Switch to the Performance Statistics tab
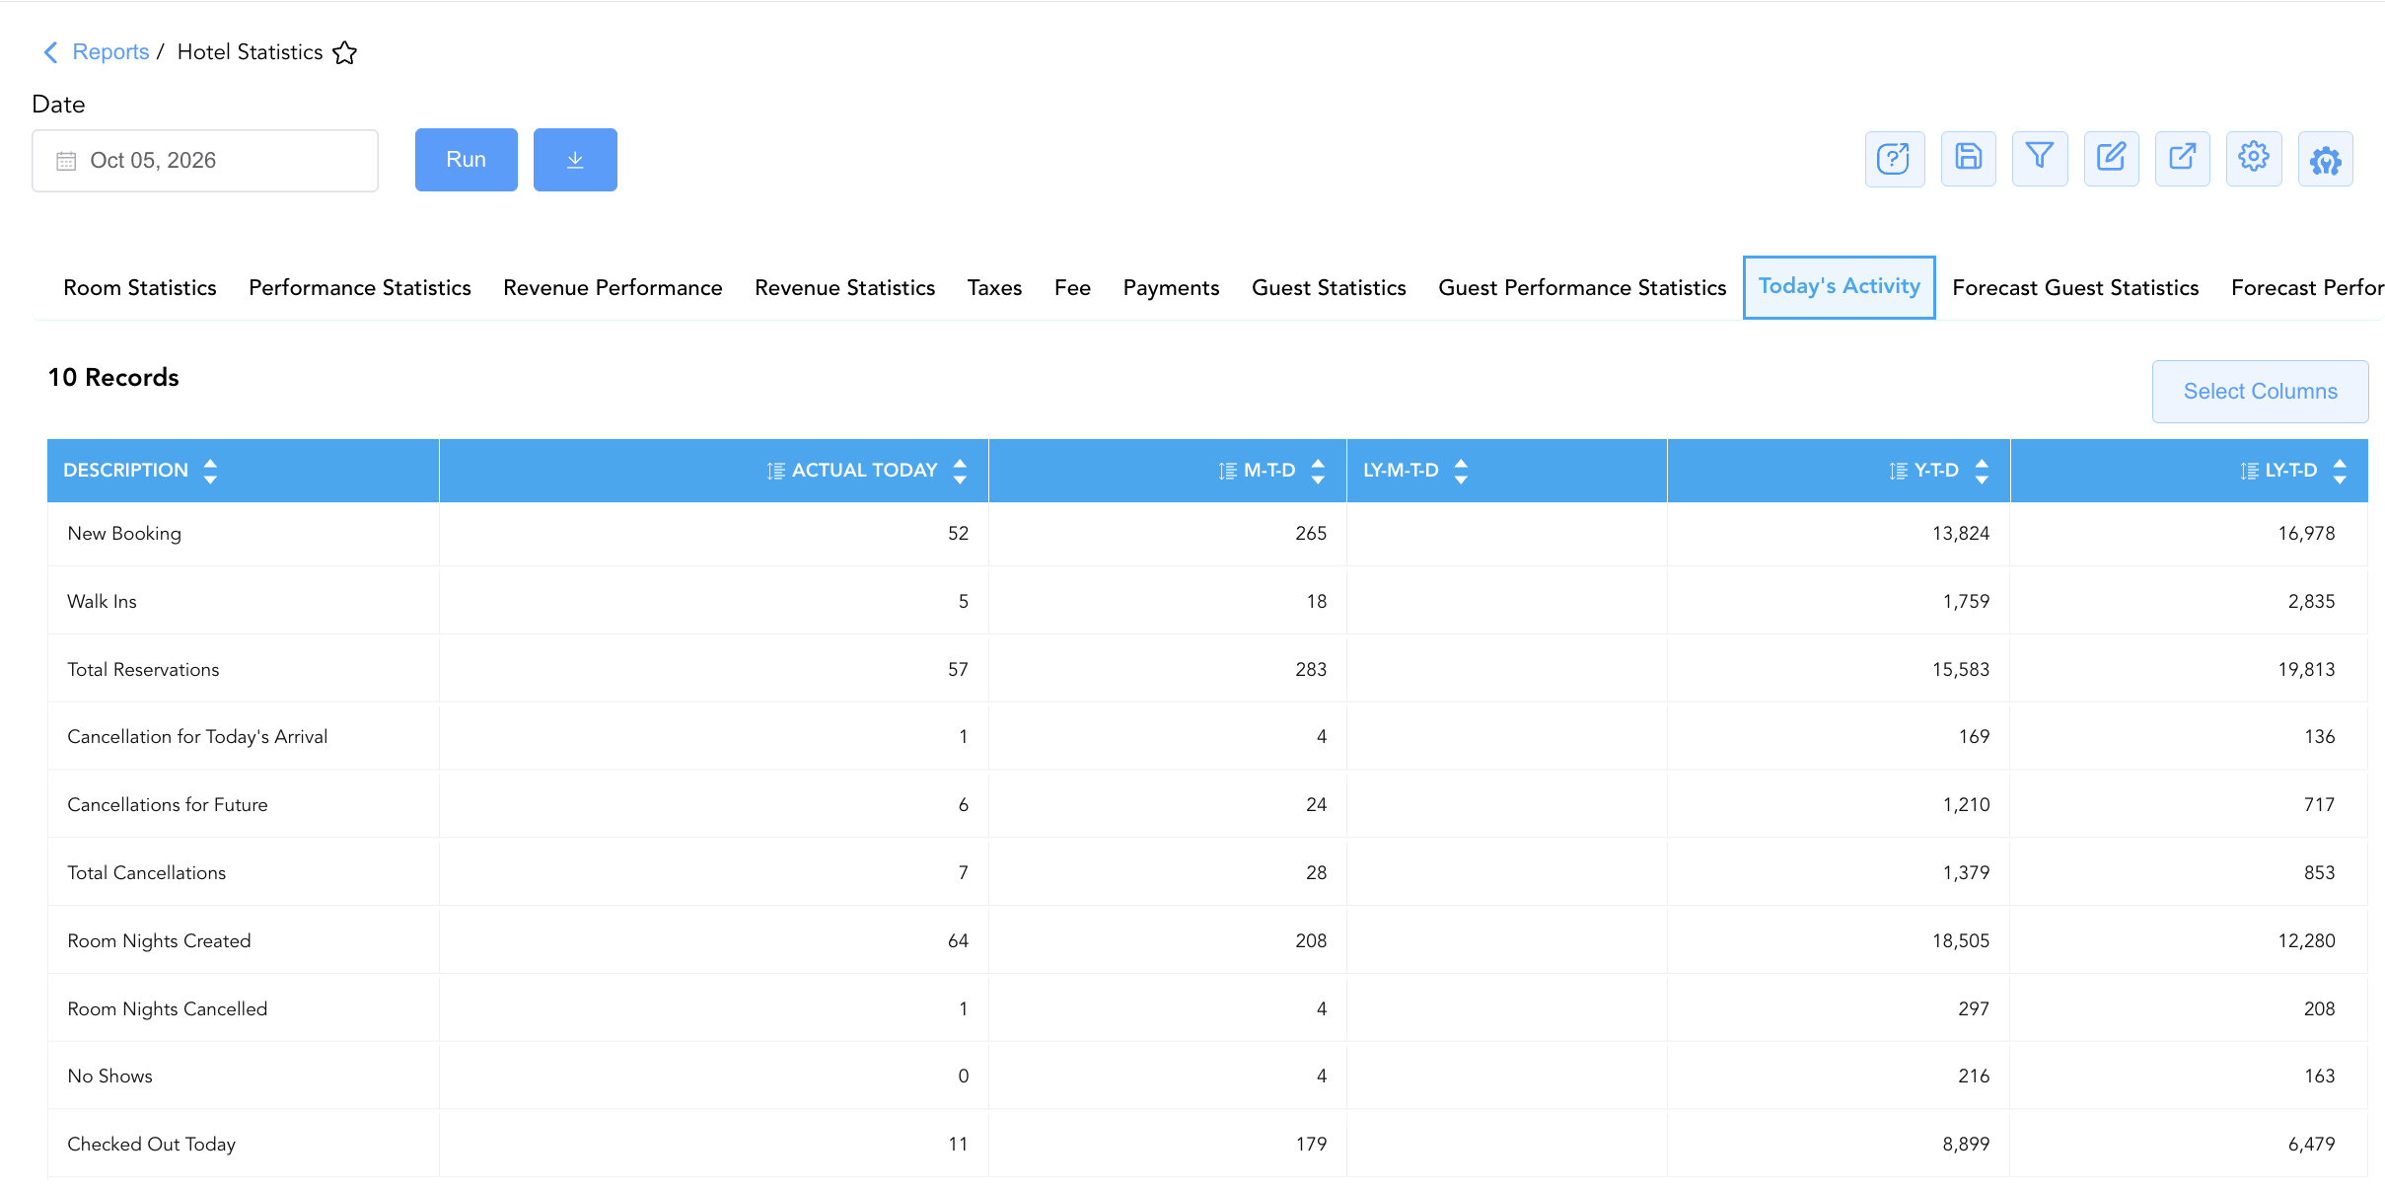 click(360, 288)
